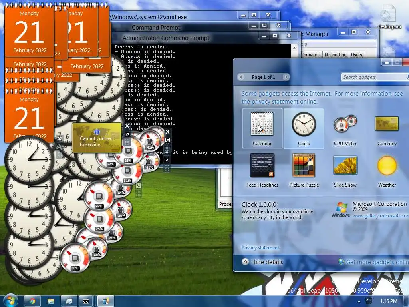The width and height of the screenshot is (409, 307).
Task: Select the desktop.ini desktop icon
Action: pos(389,16)
